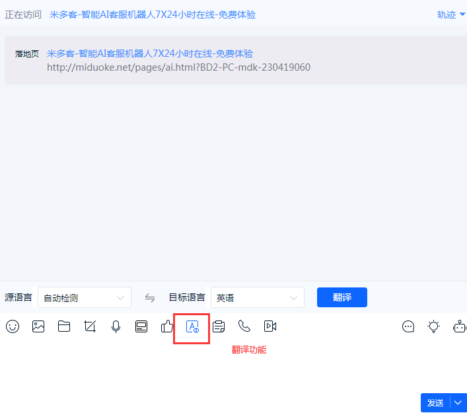Click the 目标语言 label
The width and height of the screenshot is (467, 413).
click(x=187, y=297)
